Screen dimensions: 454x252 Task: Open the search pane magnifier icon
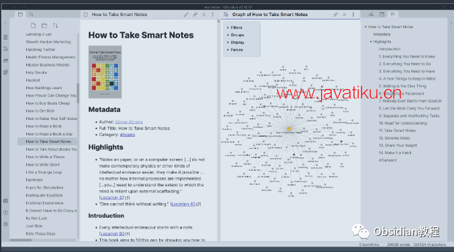31,14
